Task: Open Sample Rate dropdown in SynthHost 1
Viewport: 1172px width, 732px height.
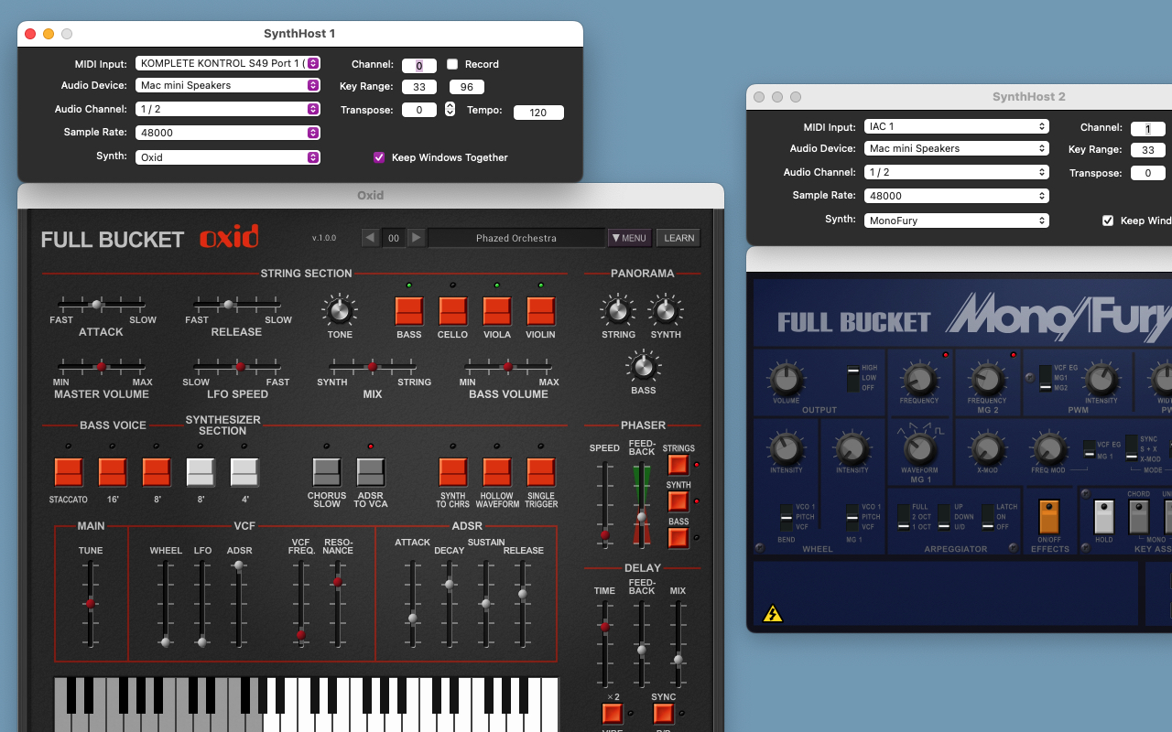Action: tap(228, 133)
